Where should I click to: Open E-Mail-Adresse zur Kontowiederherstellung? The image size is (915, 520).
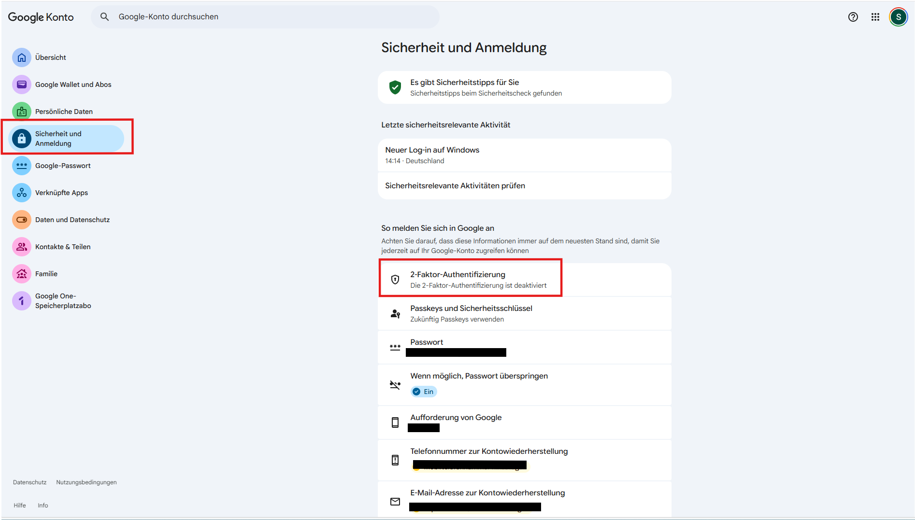coord(525,499)
